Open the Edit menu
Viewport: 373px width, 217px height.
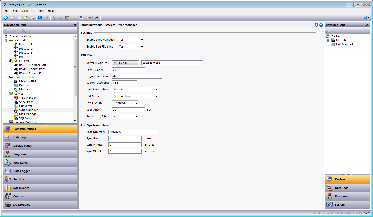(x=15, y=11)
